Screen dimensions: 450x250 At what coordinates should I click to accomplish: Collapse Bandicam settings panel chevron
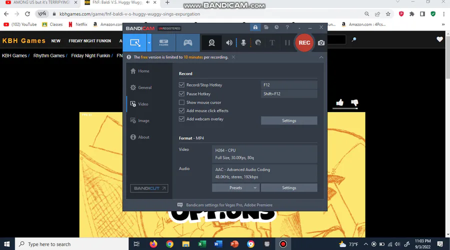pos(321,57)
